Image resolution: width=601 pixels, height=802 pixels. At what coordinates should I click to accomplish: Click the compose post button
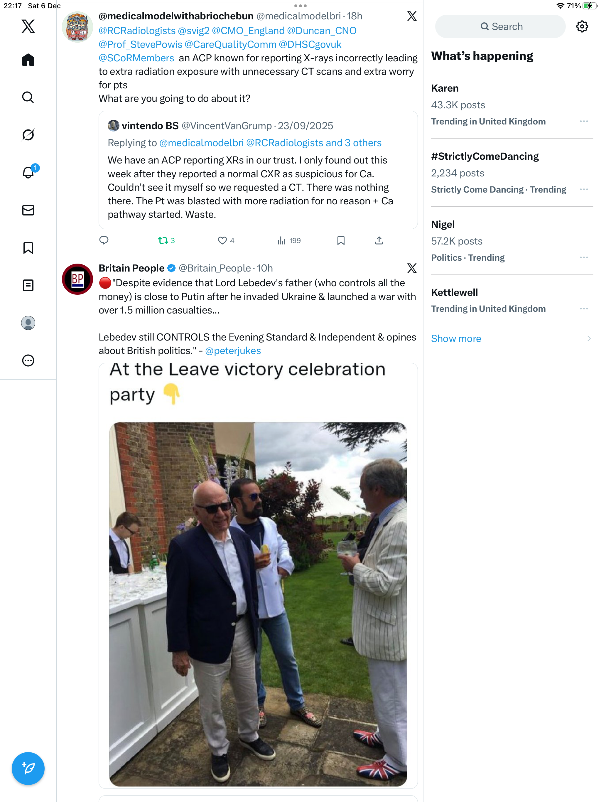point(28,768)
